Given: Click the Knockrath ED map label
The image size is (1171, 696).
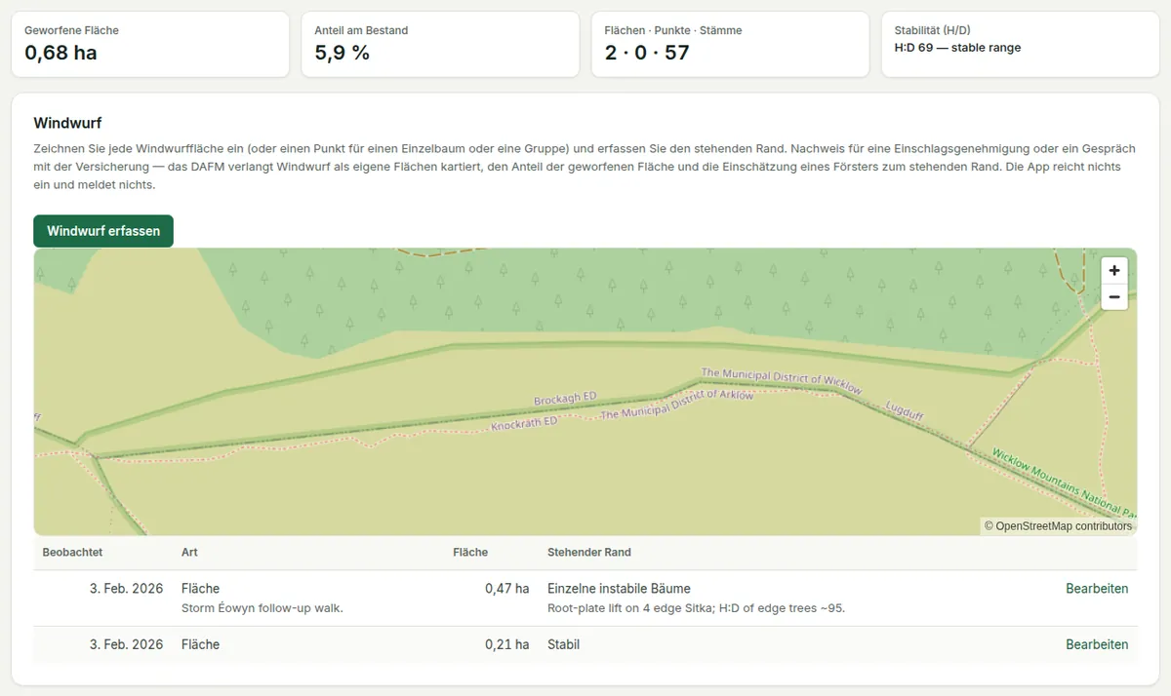Looking at the screenshot, I should (x=524, y=424).
